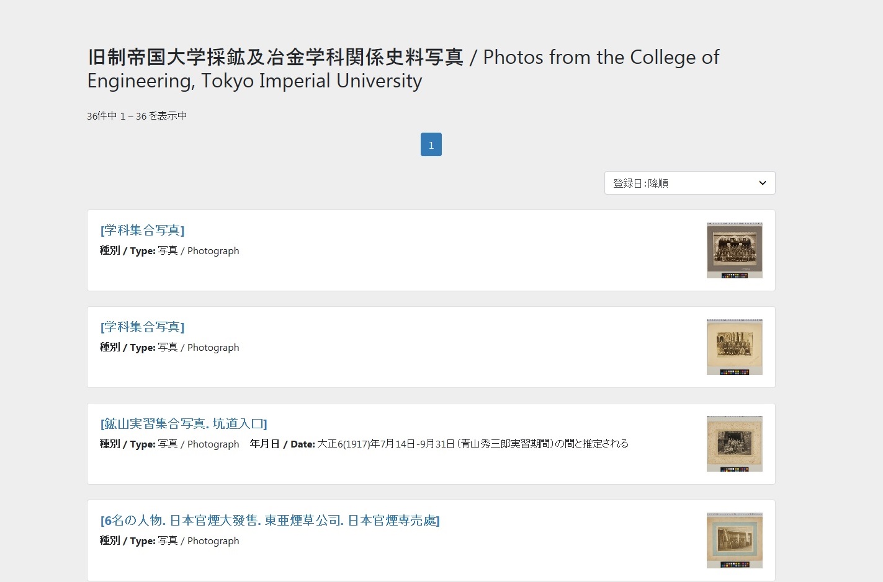Viewport: 883px width, 582px height.
Task: Select '種別 / Type: 写真 / Photograph' in 6名の人物 card
Action: tap(169, 540)
